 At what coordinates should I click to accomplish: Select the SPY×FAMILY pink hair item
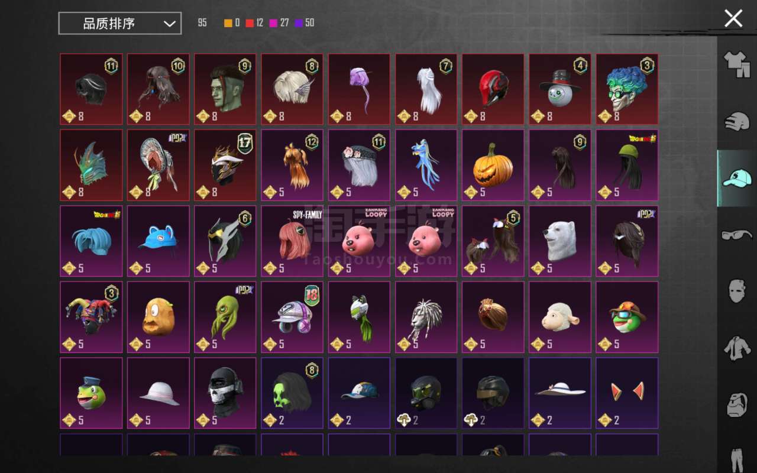pos(292,241)
